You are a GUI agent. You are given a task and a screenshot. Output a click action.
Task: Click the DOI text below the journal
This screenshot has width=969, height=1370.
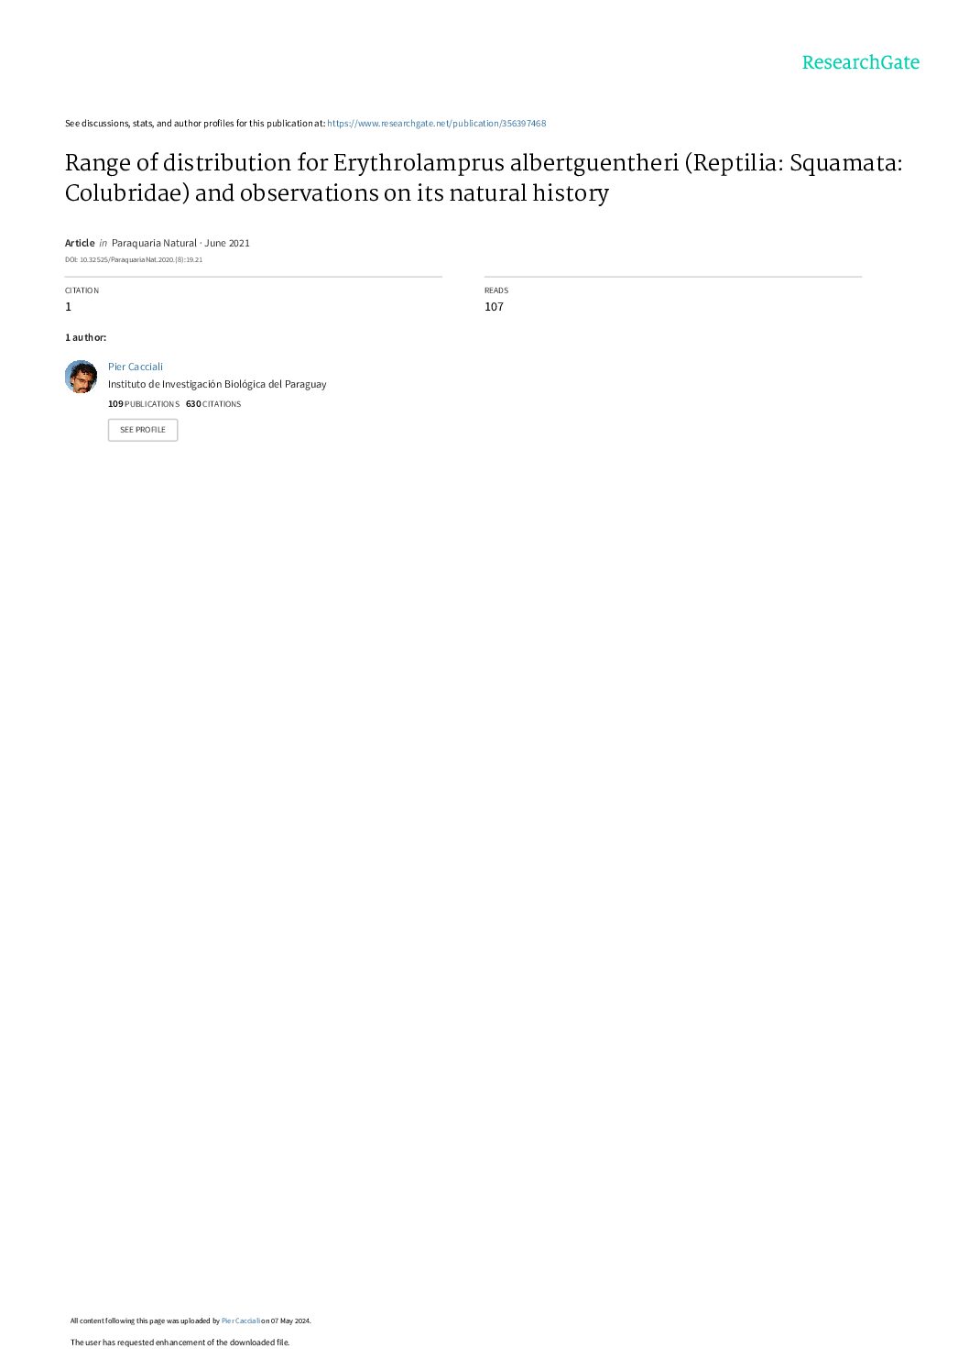pyautogui.click(x=134, y=260)
